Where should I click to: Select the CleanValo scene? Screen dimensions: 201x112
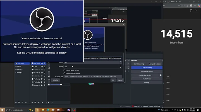coord(22,63)
